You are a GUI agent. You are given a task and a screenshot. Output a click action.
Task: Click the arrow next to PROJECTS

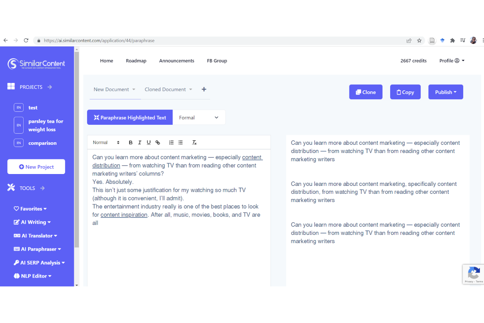click(50, 87)
